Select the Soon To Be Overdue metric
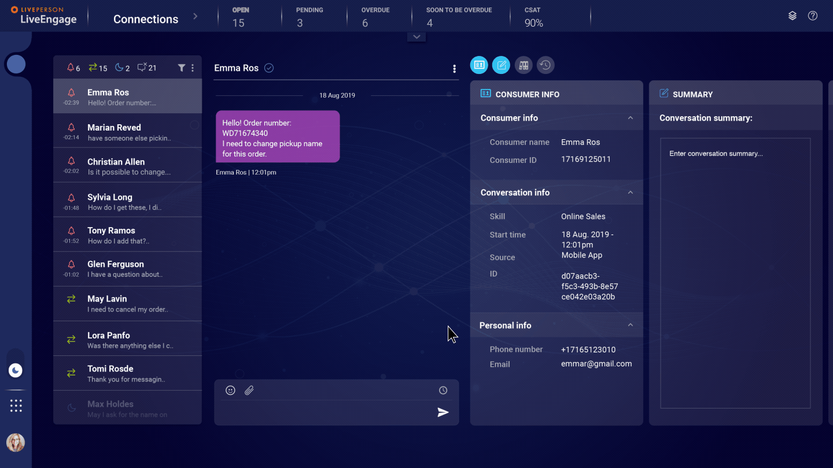 (x=459, y=17)
